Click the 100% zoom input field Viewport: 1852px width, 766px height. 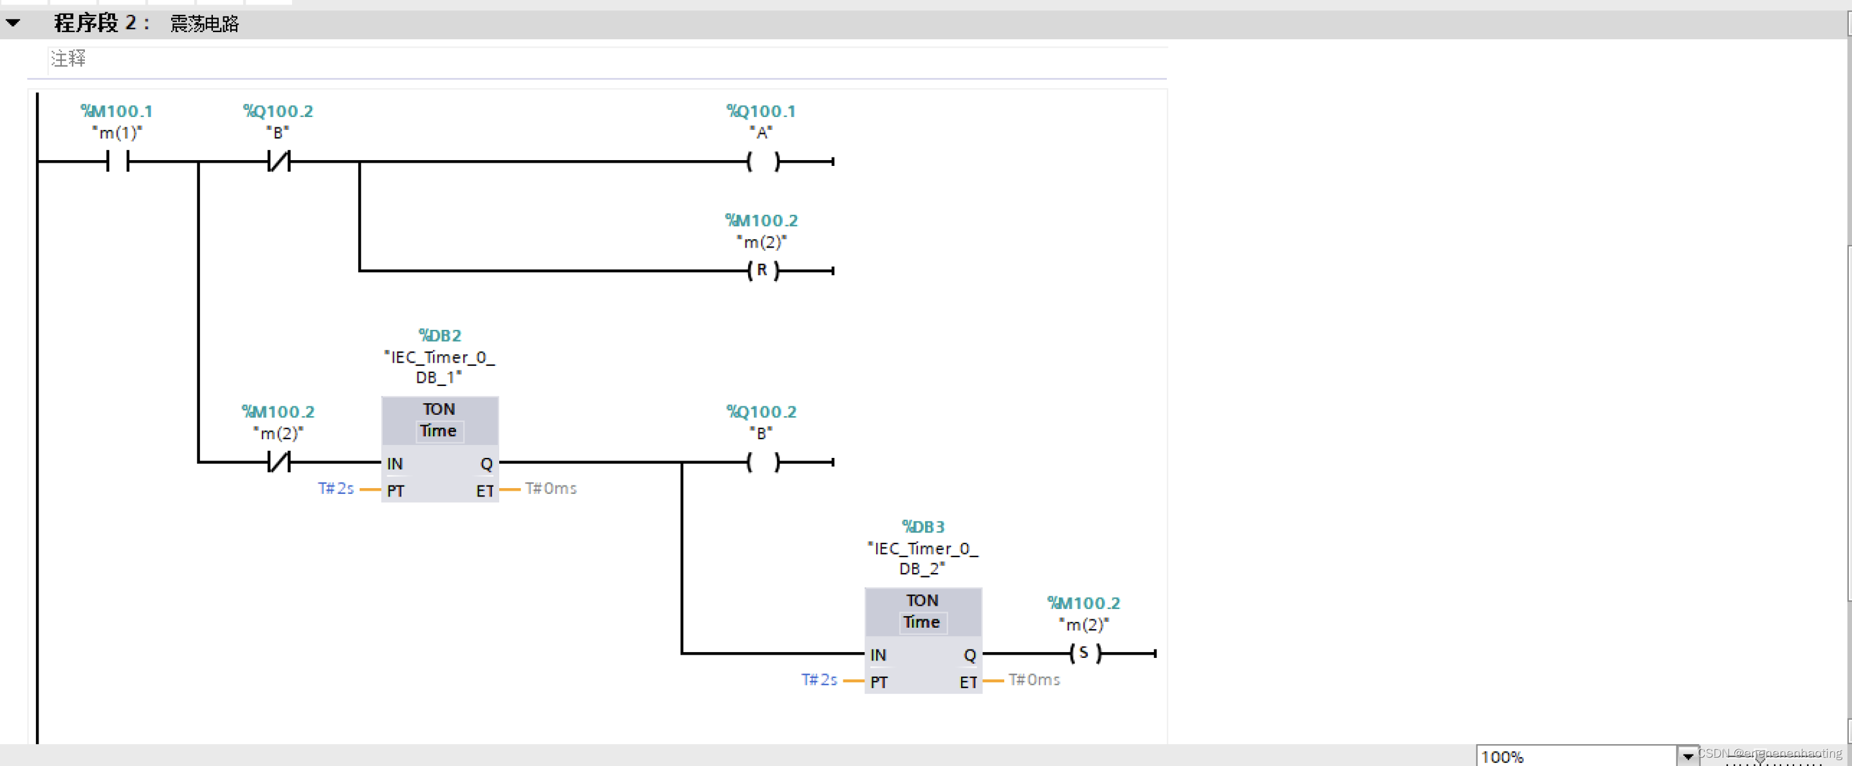(x=1577, y=756)
